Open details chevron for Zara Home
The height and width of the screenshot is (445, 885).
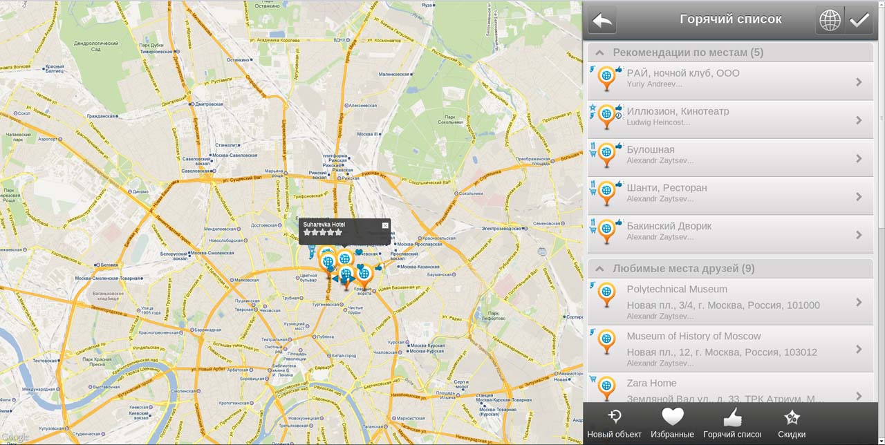coord(859,395)
